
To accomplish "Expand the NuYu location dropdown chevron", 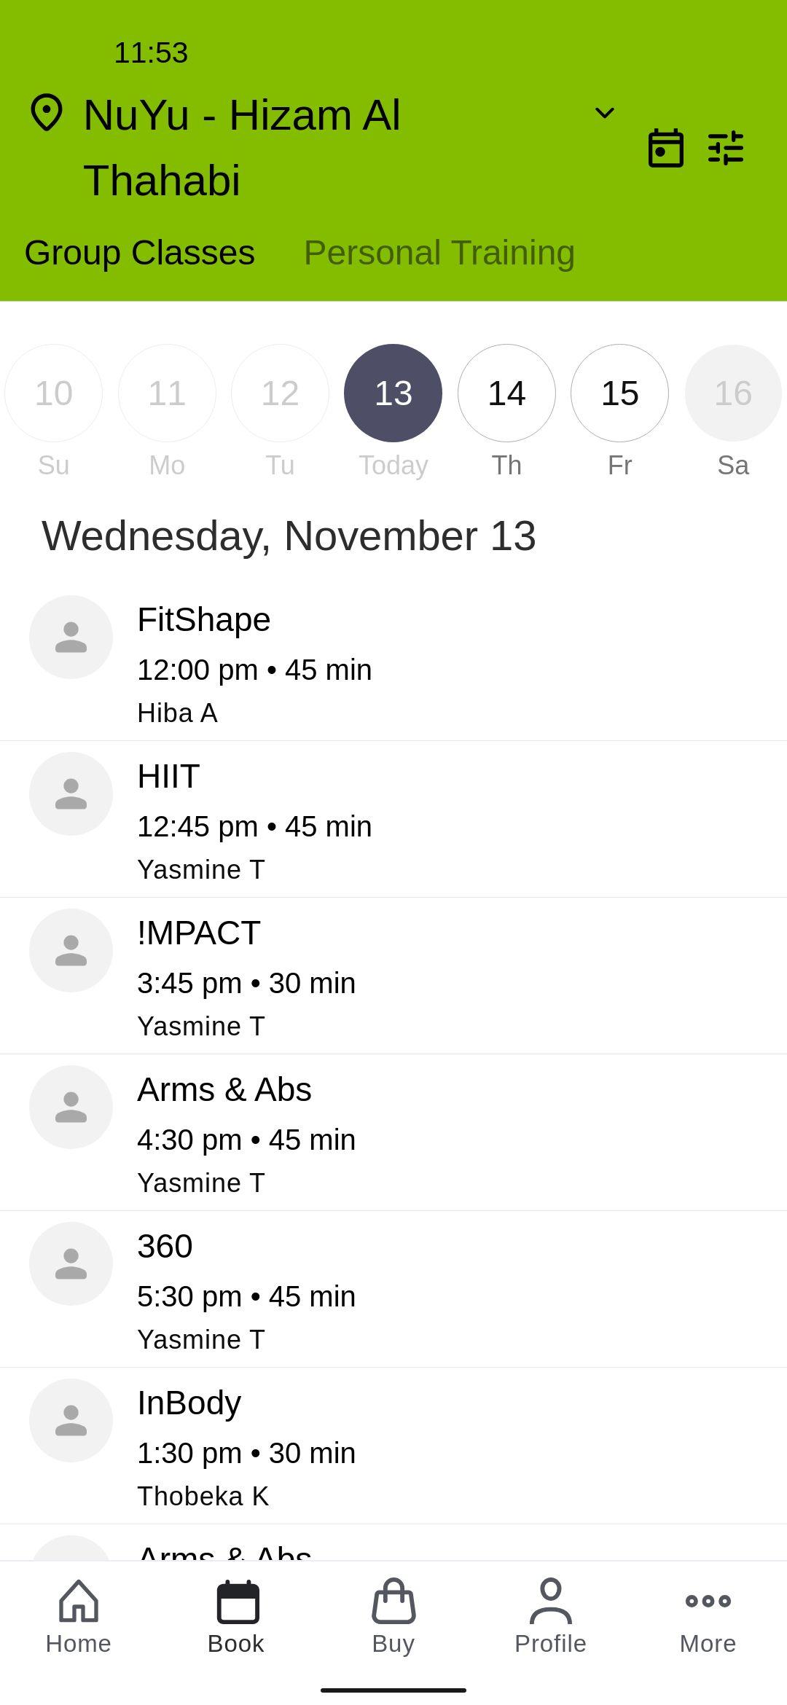I will coord(605,113).
